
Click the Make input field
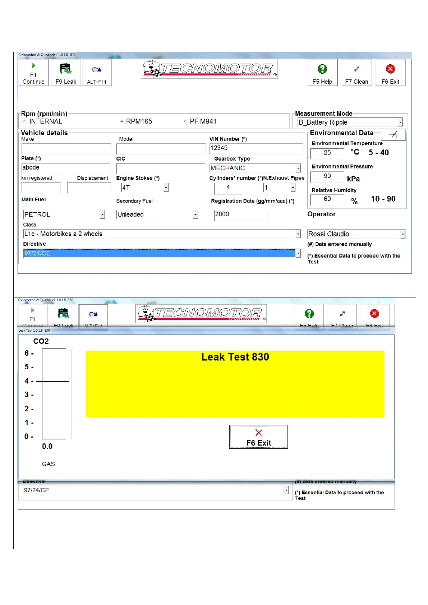coord(66,149)
